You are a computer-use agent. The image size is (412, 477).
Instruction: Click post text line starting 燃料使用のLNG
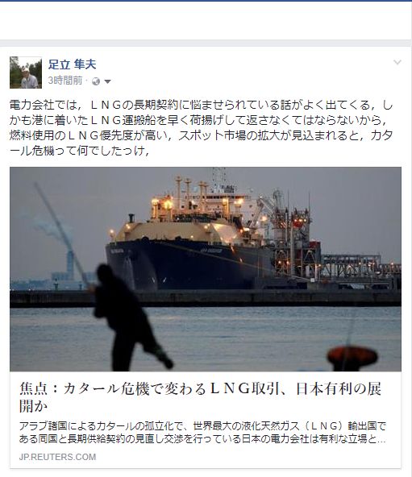point(201,135)
